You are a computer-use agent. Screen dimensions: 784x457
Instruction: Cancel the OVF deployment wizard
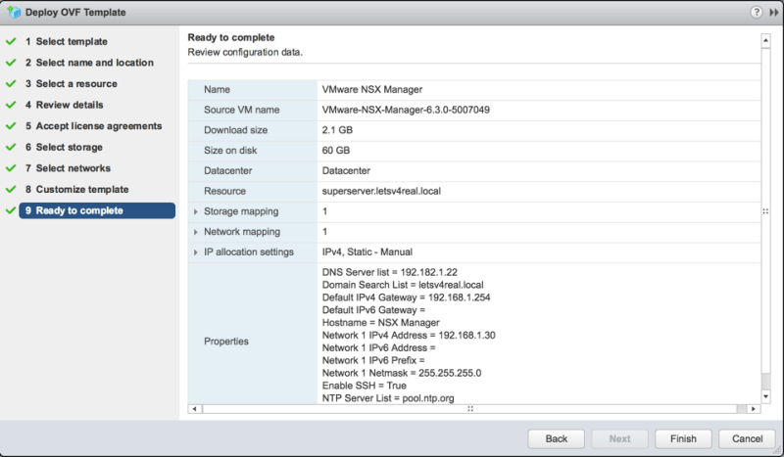753,438
